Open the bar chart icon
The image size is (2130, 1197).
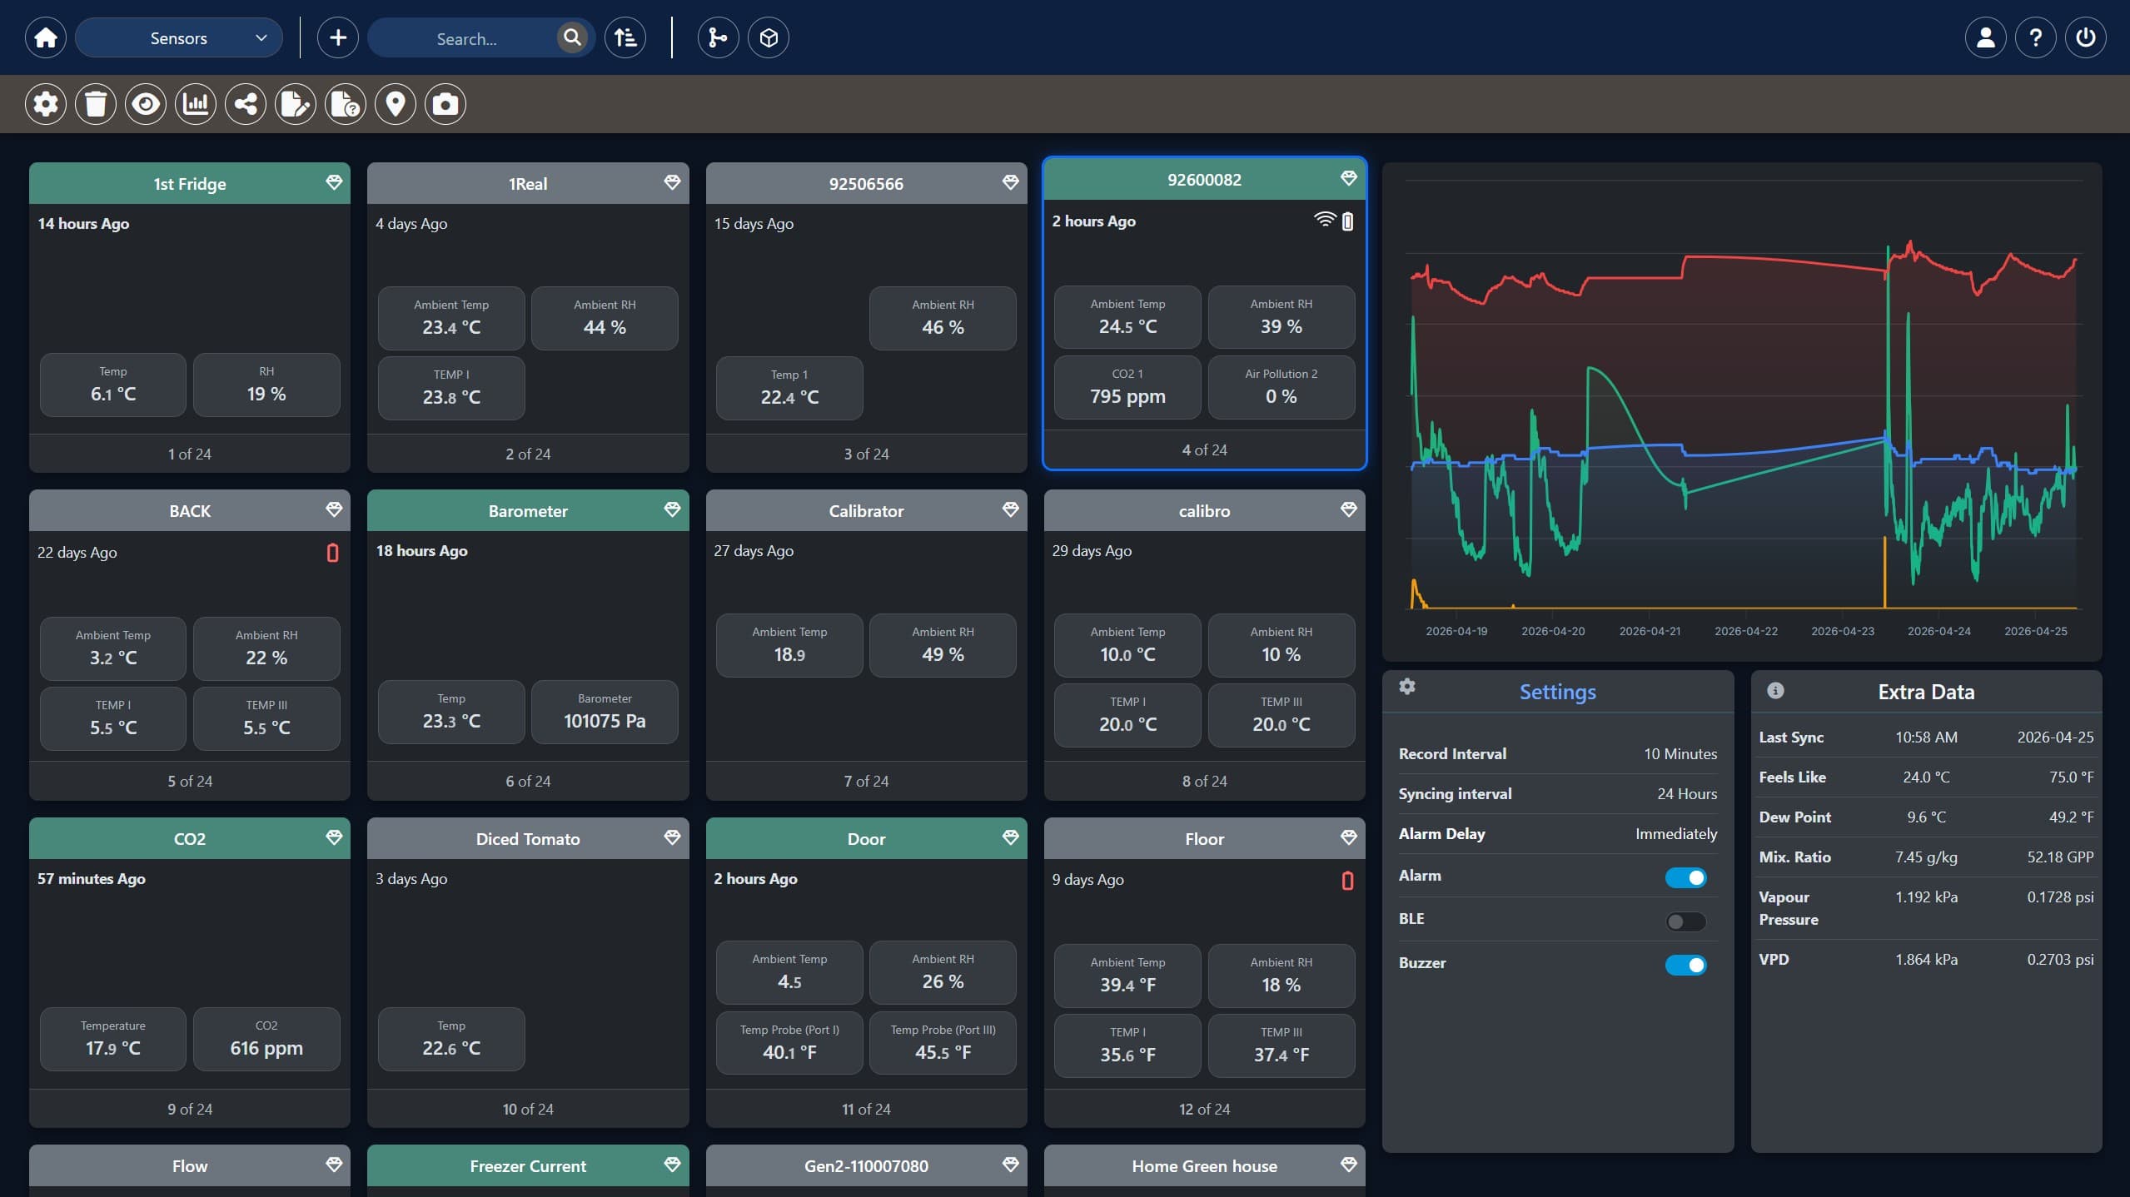196,104
